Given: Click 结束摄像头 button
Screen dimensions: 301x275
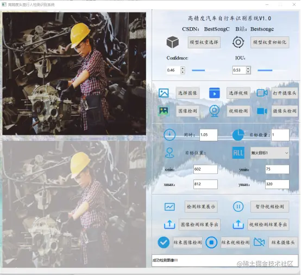Looking at the screenshot, I should [283, 242].
